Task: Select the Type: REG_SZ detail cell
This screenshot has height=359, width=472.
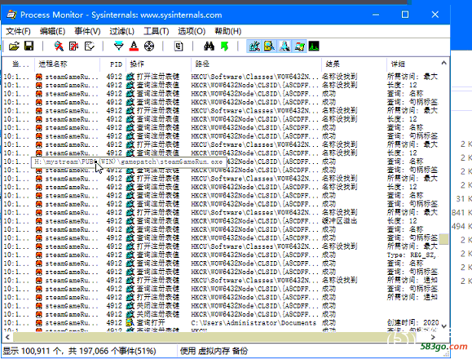Action: 412,255
